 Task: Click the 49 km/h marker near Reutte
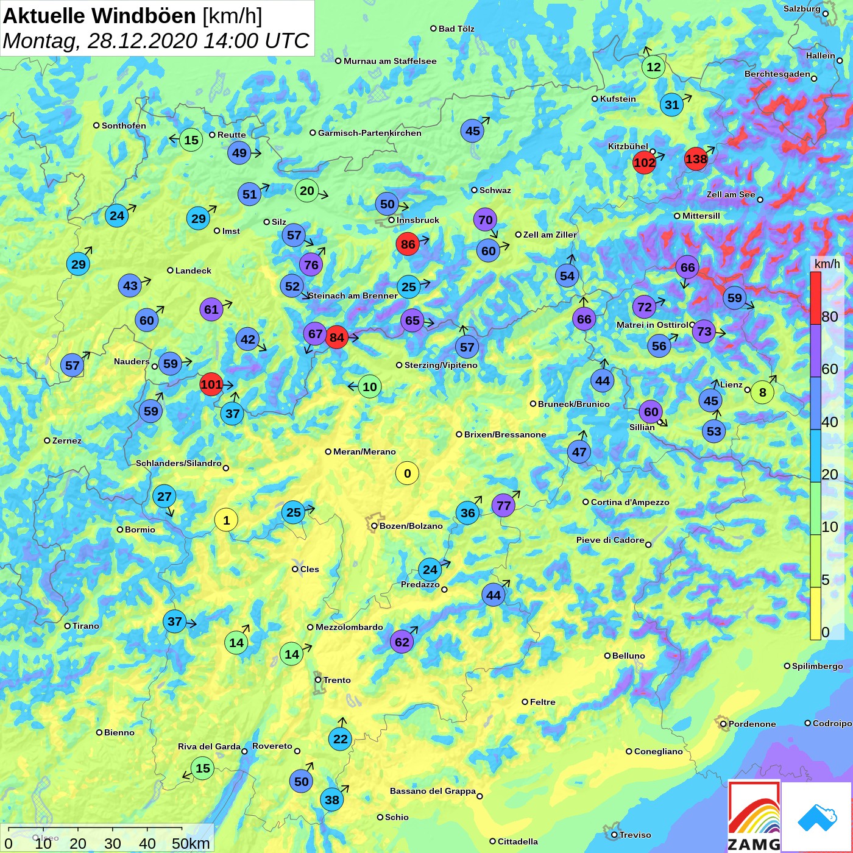(x=239, y=152)
